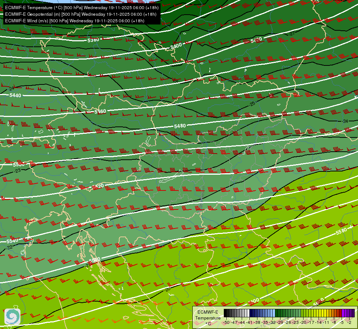This screenshot has height=329, width=358.
Task: Click the -38 tick label in legend
Action: (257, 322)
